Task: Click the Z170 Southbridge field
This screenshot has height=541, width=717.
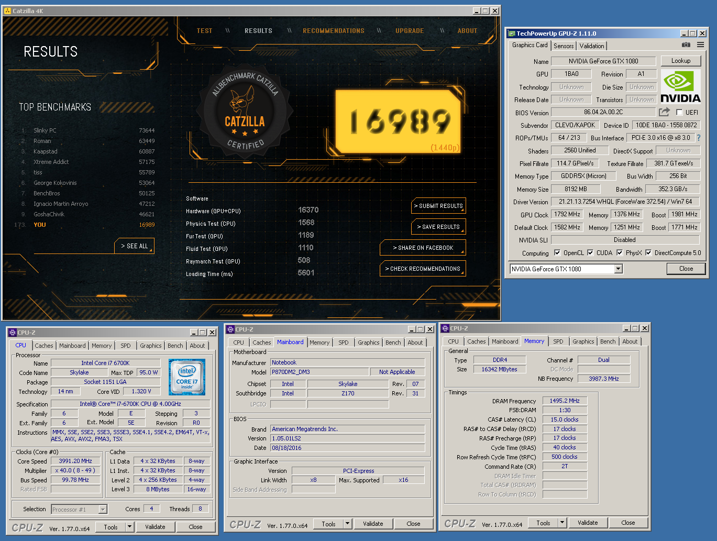Action: (348, 393)
